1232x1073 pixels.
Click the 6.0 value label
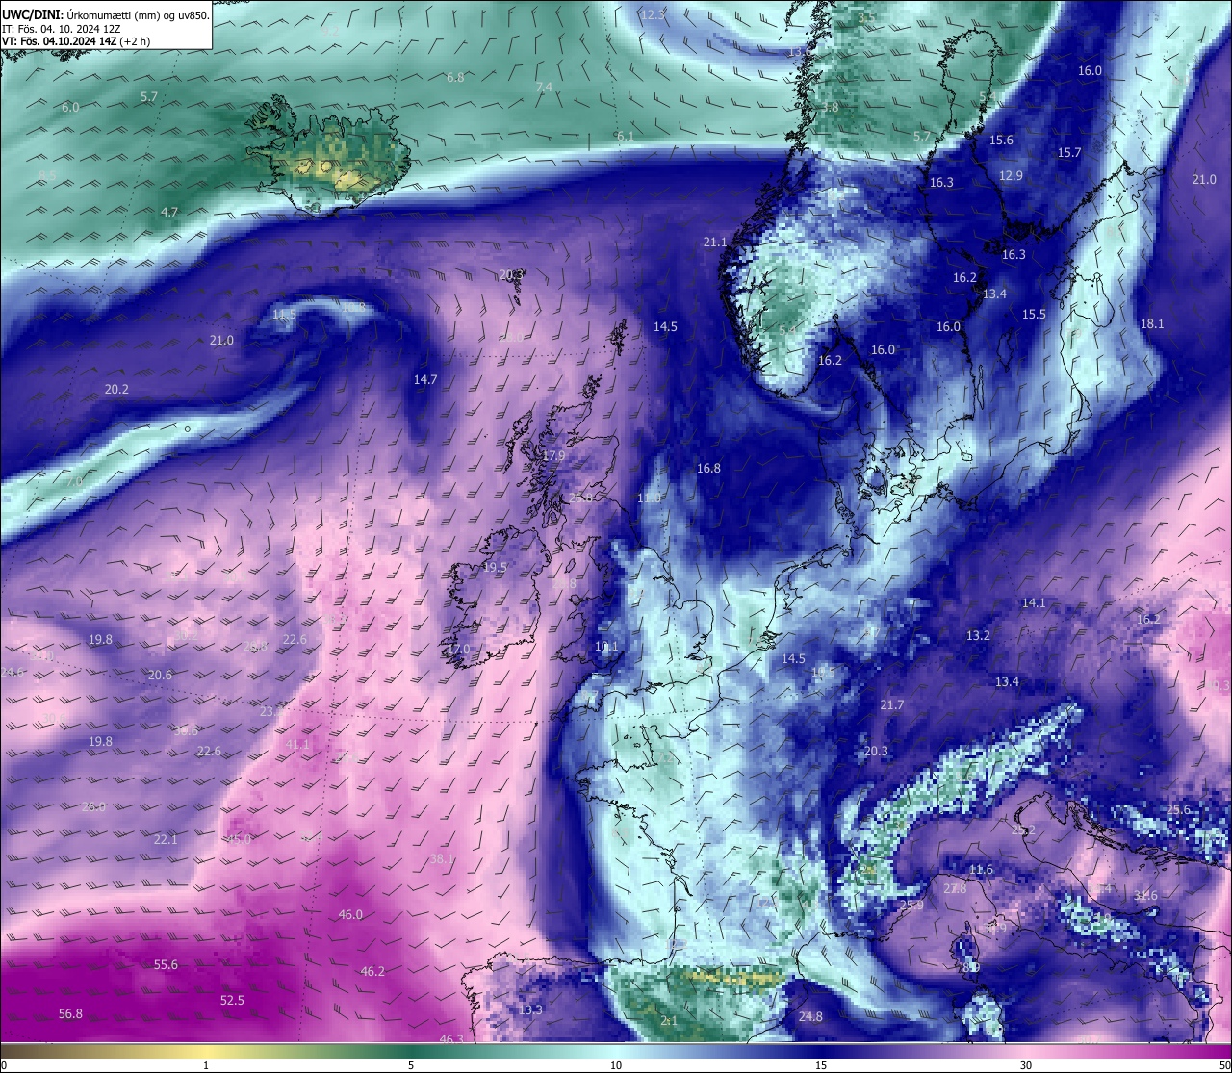coord(70,107)
